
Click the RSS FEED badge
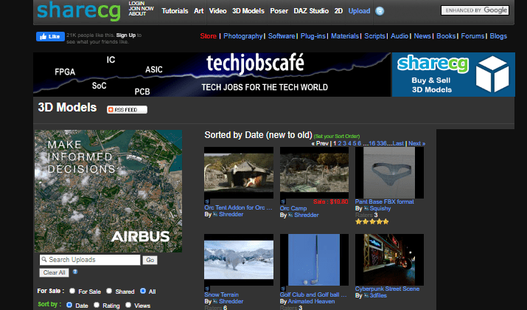click(127, 110)
